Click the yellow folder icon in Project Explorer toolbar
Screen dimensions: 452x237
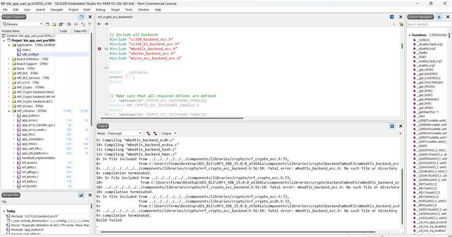pos(54,24)
